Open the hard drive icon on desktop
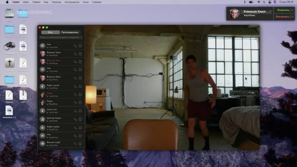Viewport: 297px width, 167px height. pyautogui.click(x=9, y=13)
